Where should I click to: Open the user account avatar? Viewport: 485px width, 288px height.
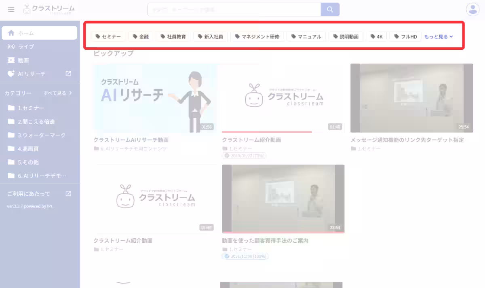tap(472, 9)
